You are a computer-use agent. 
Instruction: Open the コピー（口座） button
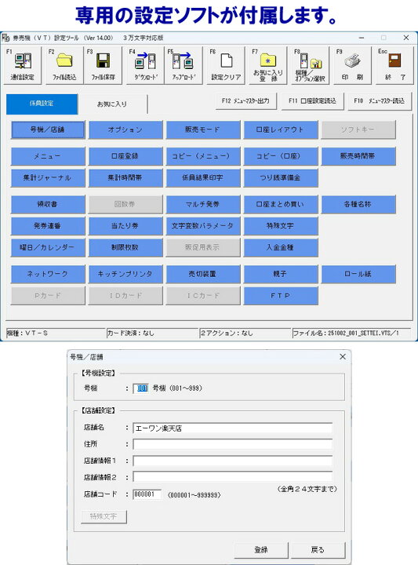[x=281, y=156]
